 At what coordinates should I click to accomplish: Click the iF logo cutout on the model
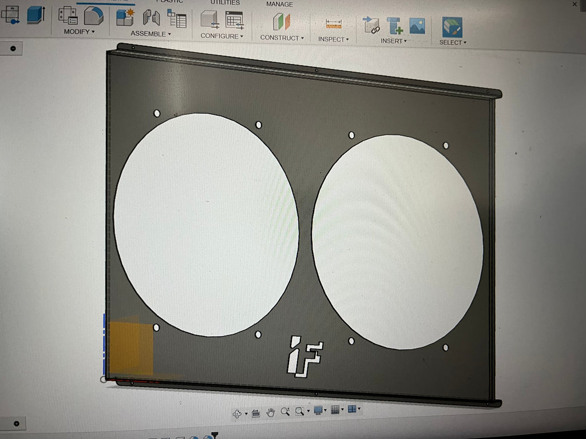click(x=304, y=356)
